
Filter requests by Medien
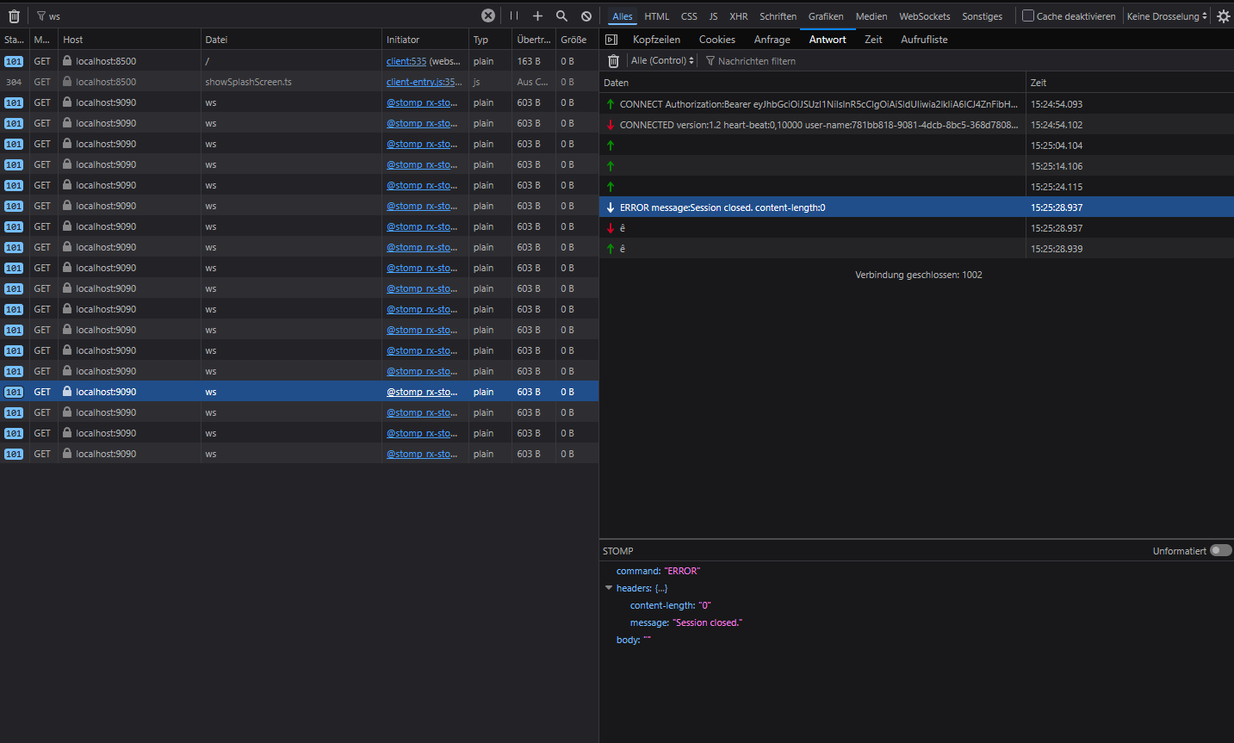(x=871, y=16)
